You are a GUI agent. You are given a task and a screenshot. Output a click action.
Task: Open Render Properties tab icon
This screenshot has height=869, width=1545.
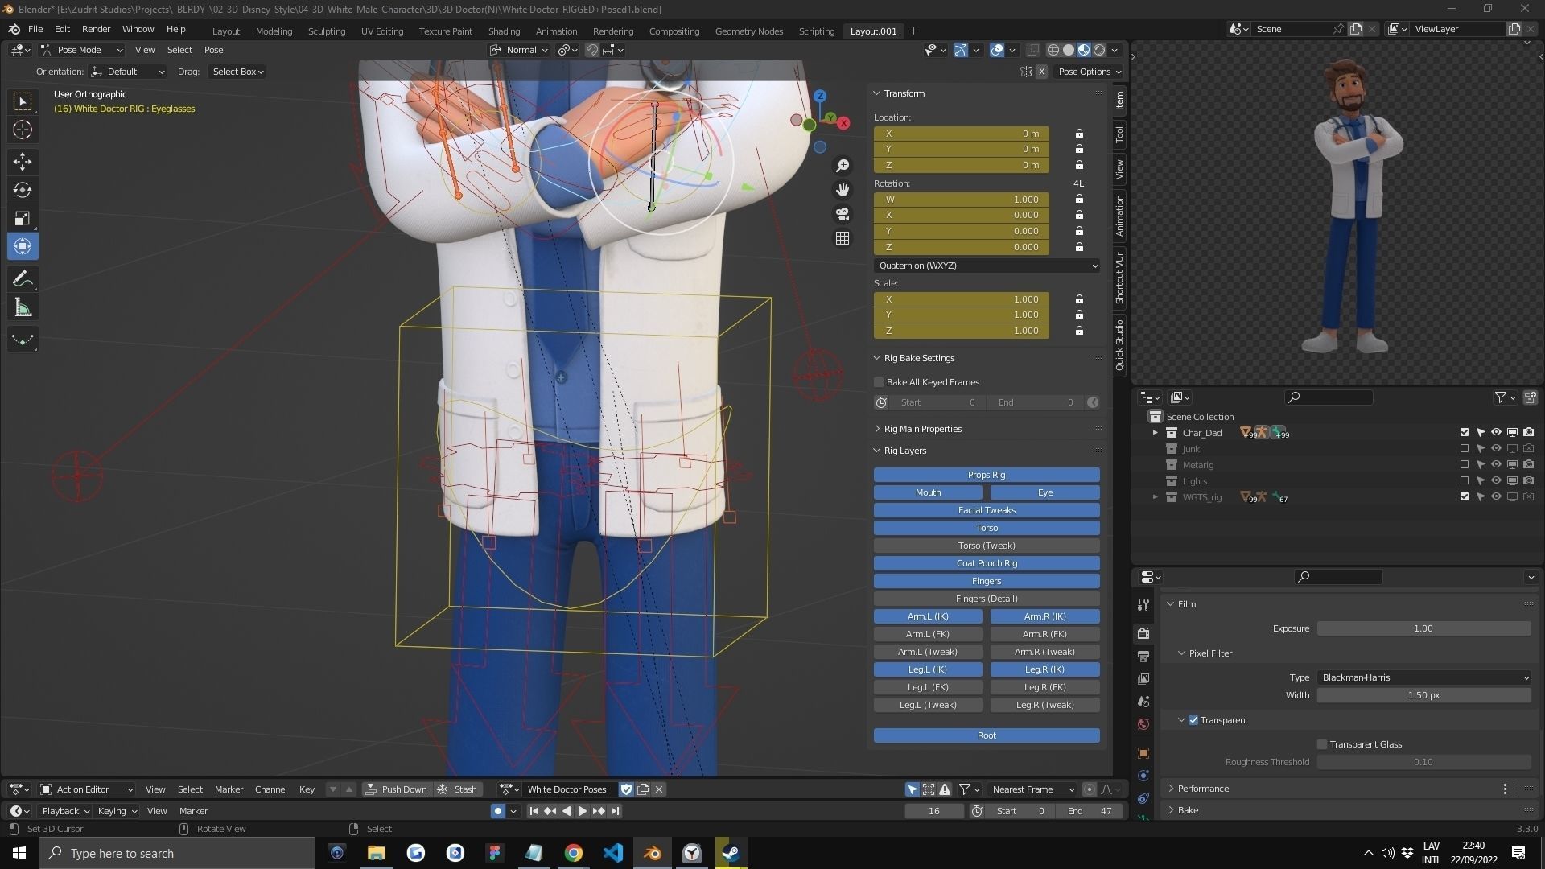(1143, 634)
